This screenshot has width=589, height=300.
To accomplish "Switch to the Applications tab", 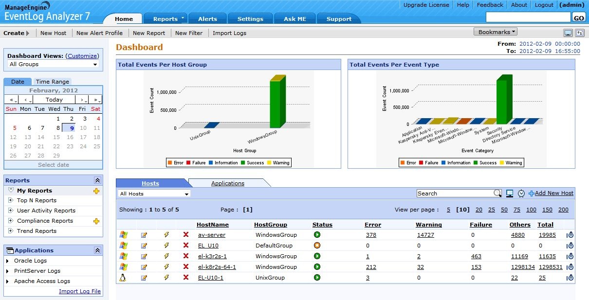I will (x=228, y=183).
